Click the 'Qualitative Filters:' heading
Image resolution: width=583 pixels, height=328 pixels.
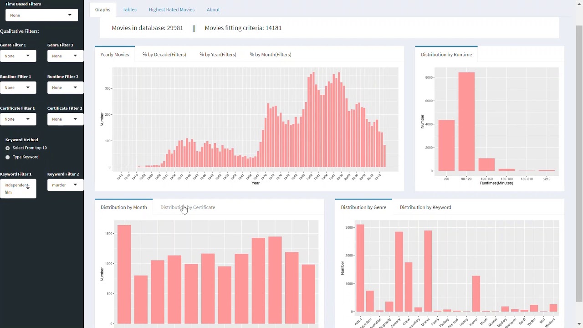tap(20, 31)
